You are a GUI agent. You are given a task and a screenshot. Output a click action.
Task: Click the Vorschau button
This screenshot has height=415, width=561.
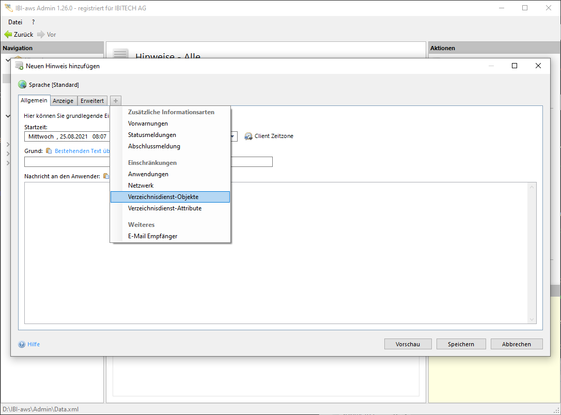tap(408, 344)
